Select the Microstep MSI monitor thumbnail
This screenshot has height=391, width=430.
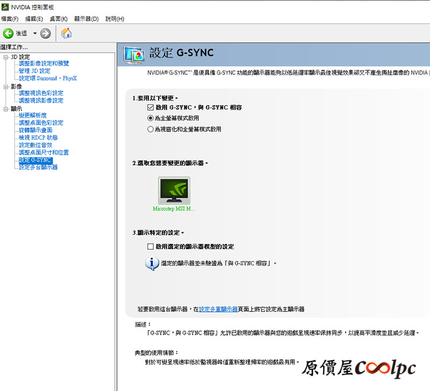coord(174,191)
